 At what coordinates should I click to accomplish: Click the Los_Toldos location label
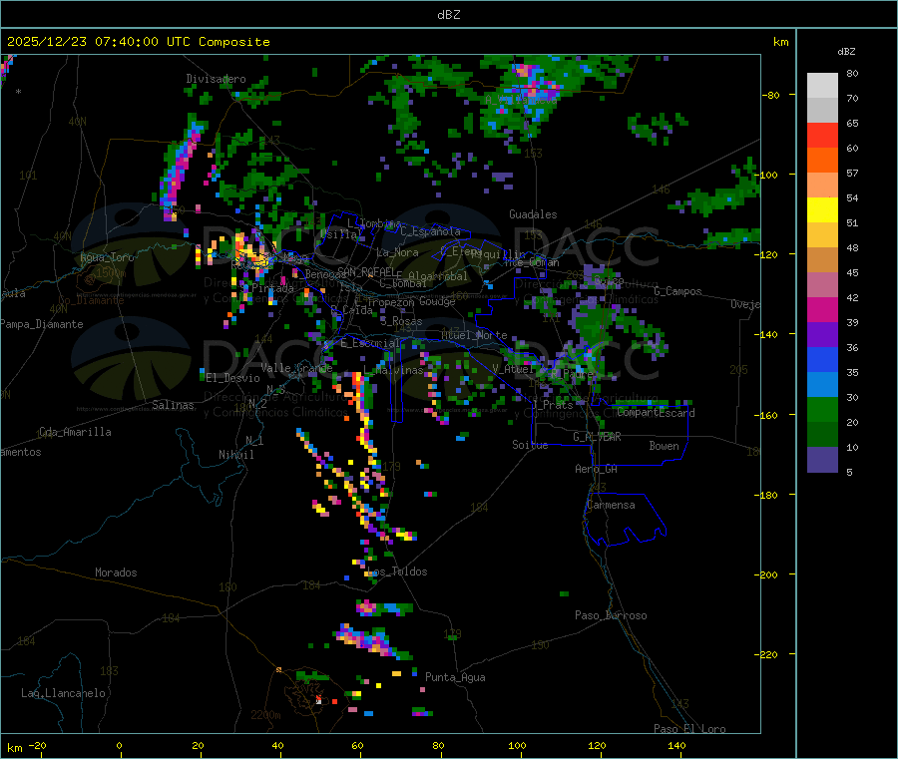click(397, 571)
